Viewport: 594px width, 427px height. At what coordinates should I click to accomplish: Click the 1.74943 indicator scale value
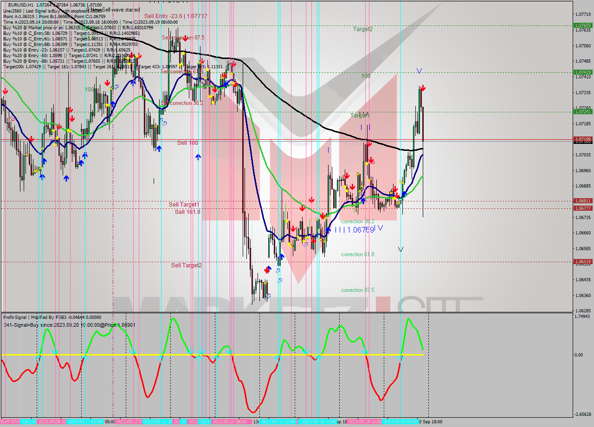583,316
